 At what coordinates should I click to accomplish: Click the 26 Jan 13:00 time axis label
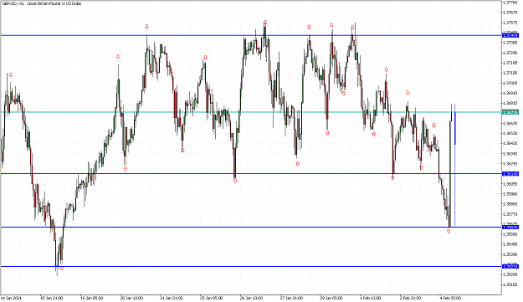(251, 298)
